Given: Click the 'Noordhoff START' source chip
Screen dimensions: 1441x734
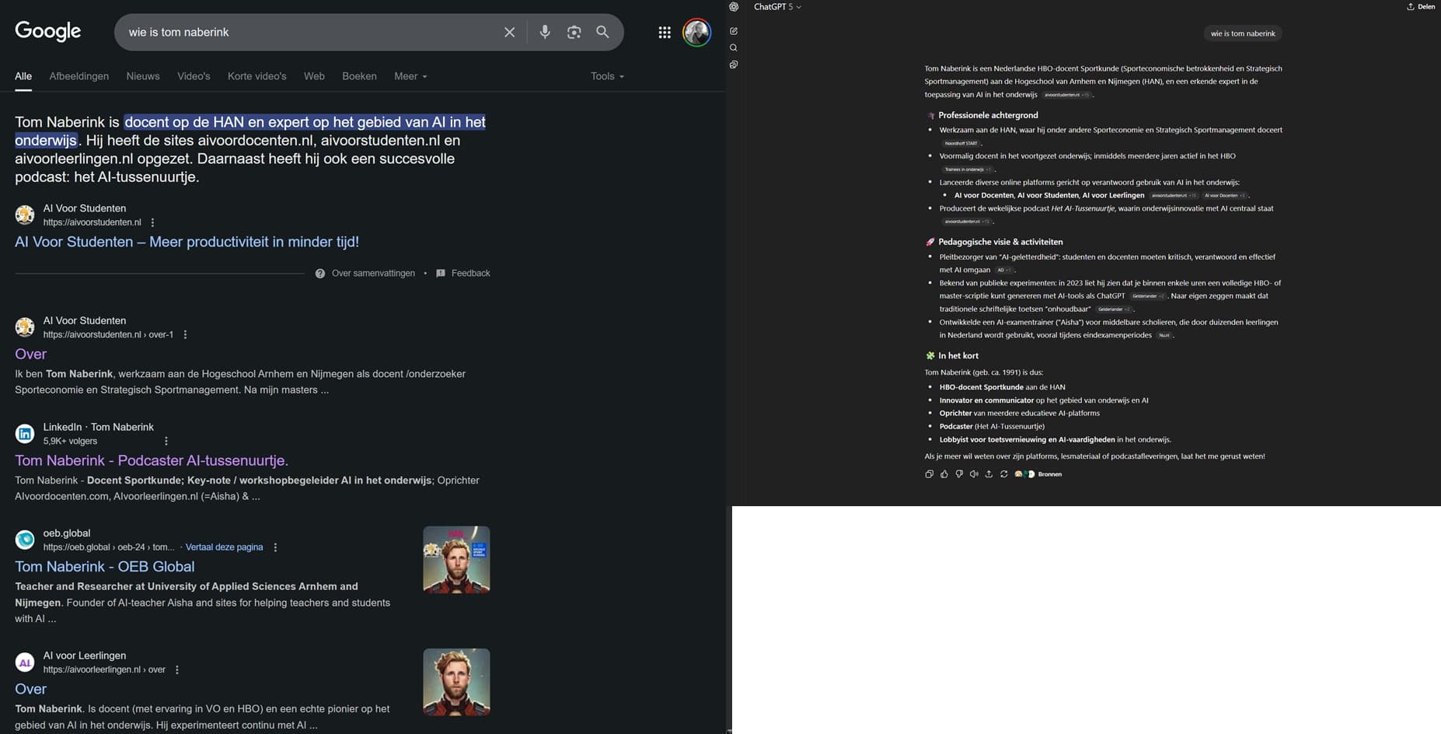Looking at the screenshot, I should [x=961, y=143].
